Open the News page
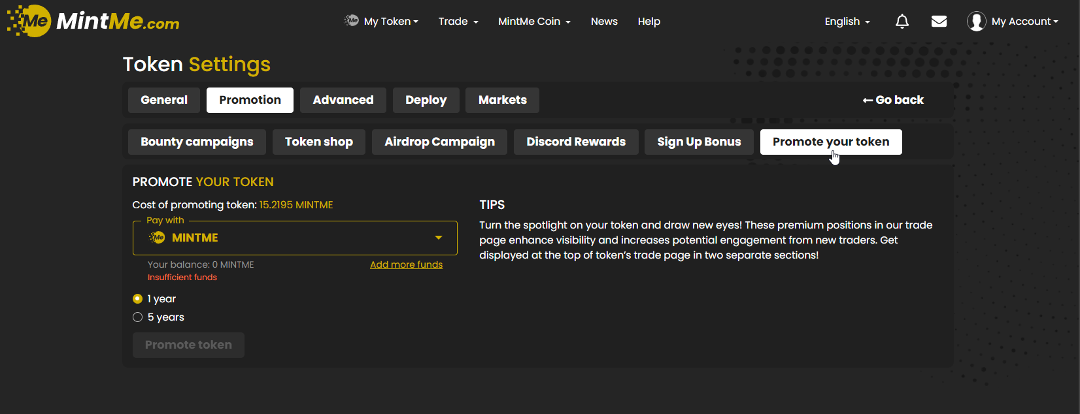This screenshot has width=1080, height=414. point(604,22)
